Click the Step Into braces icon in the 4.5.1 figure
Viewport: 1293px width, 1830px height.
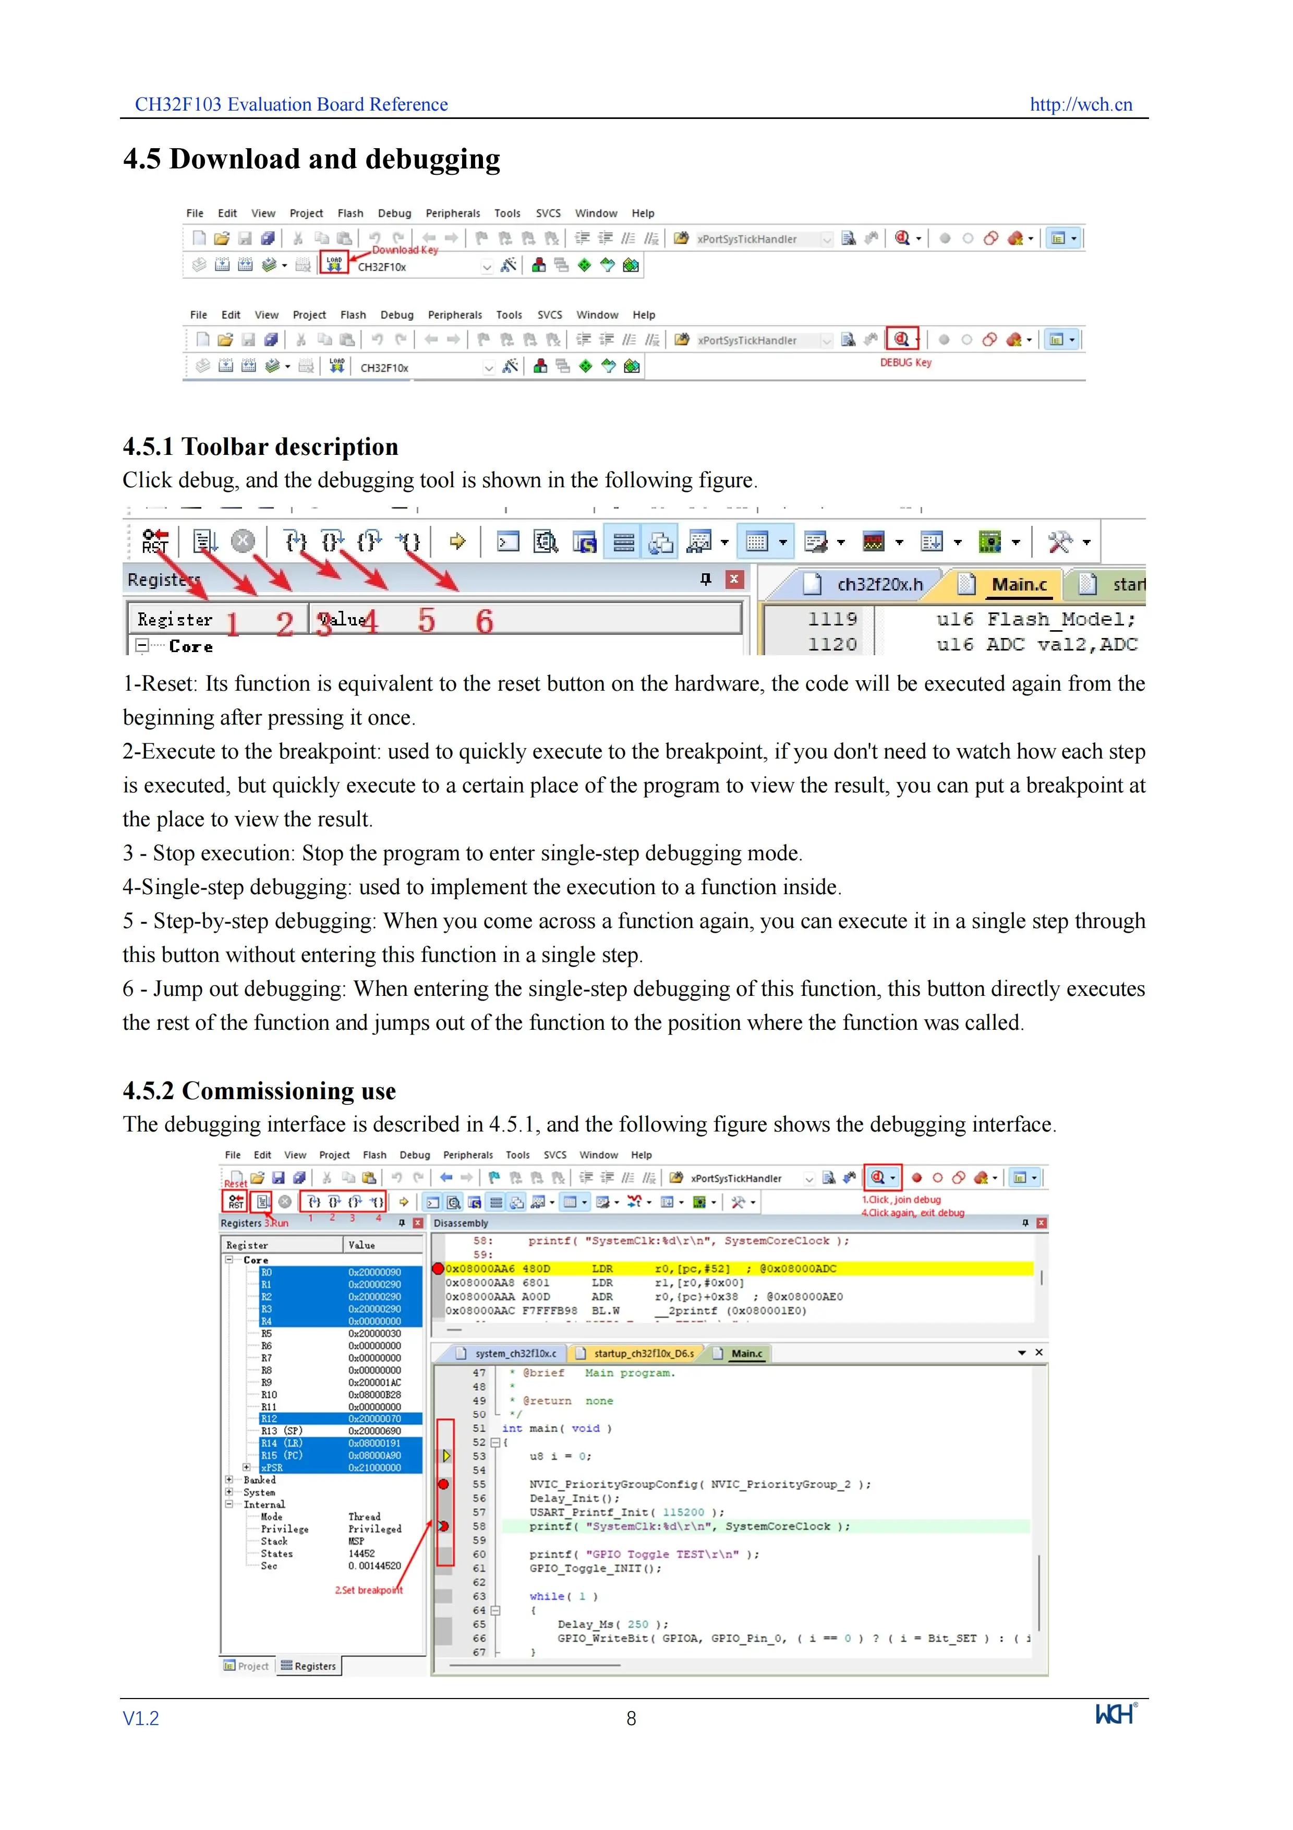point(296,541)
